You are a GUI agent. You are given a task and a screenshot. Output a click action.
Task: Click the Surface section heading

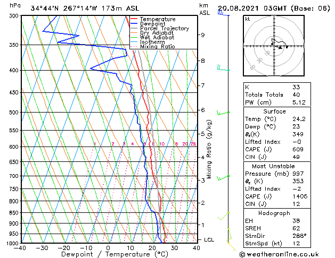tap(274, 111)
